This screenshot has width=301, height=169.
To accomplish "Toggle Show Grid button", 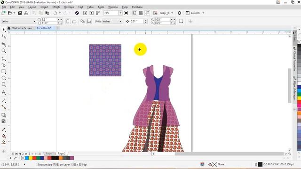I will (x=141, y=13).
